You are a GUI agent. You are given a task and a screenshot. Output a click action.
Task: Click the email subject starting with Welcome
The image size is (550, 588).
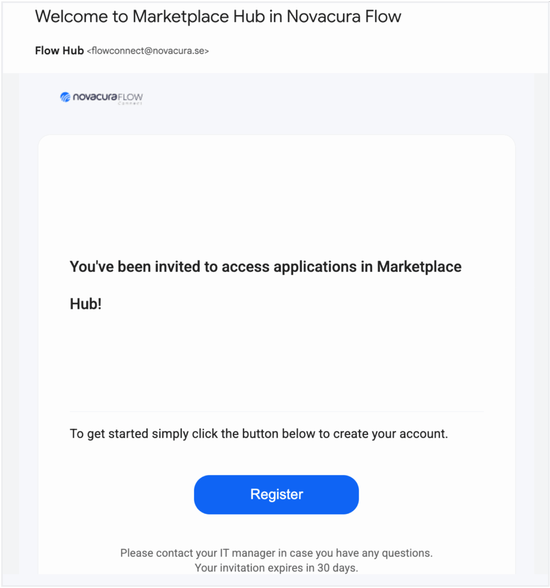(x=218, y=17)
